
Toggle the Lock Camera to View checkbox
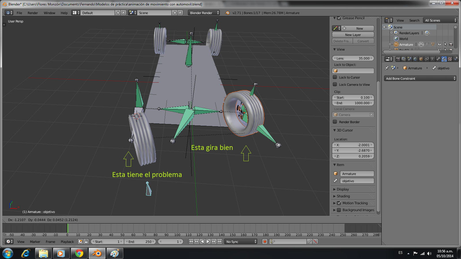(x=335, y=85)
